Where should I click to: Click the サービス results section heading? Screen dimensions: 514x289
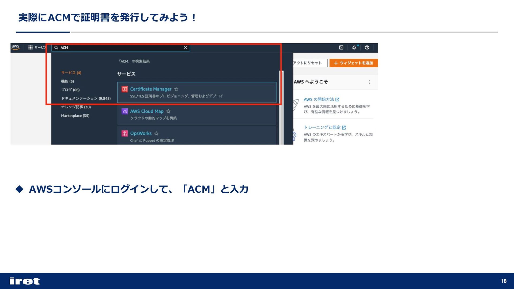point(126,74)
